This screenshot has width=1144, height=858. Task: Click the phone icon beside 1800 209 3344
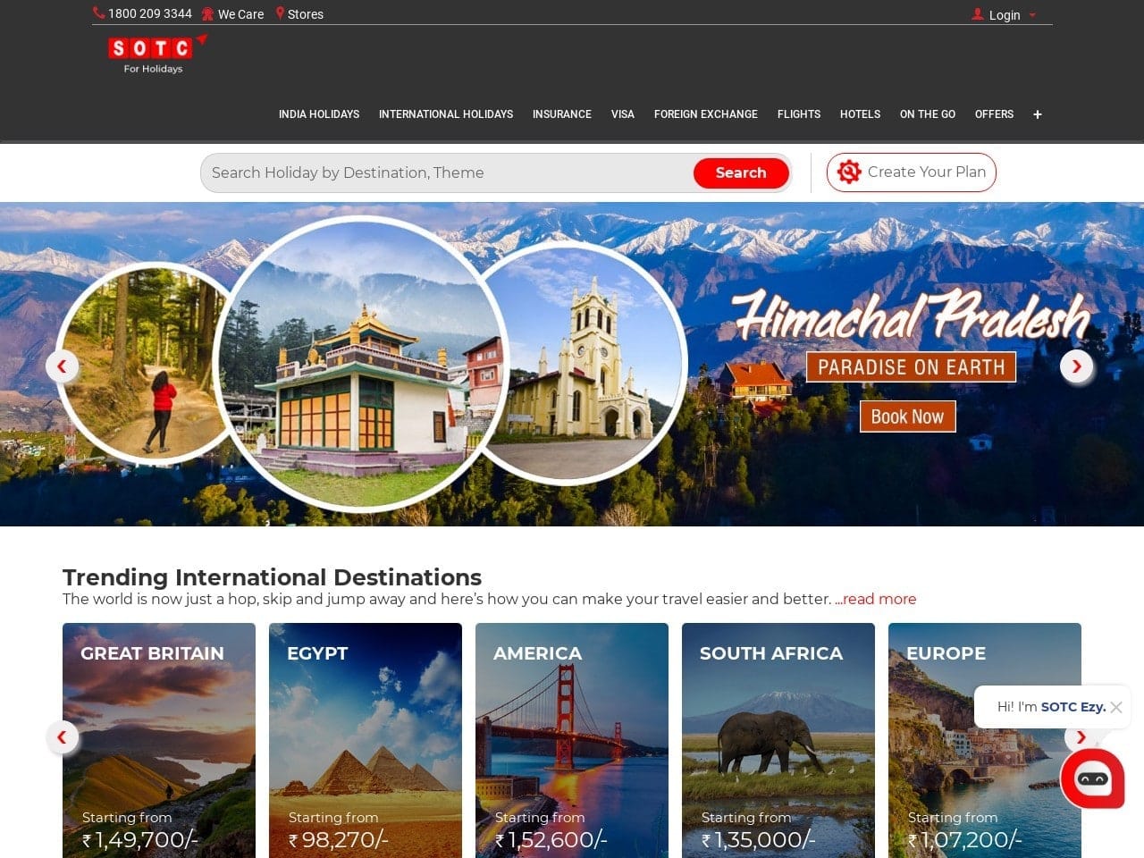[98, 13]
